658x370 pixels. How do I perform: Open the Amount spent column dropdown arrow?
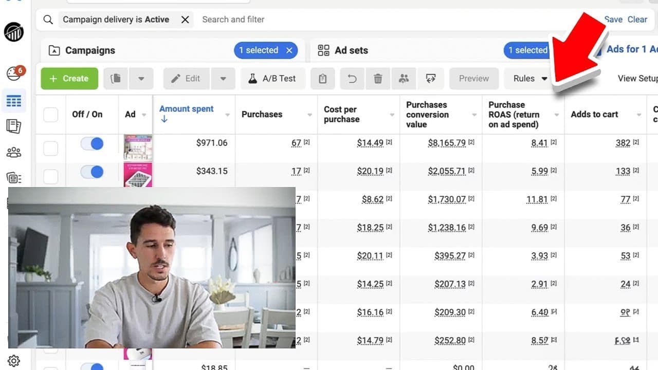227,115
